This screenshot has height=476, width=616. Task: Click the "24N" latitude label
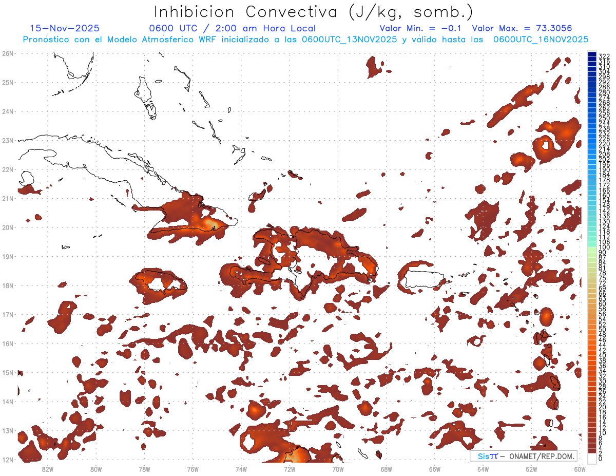tap(8, 111)
